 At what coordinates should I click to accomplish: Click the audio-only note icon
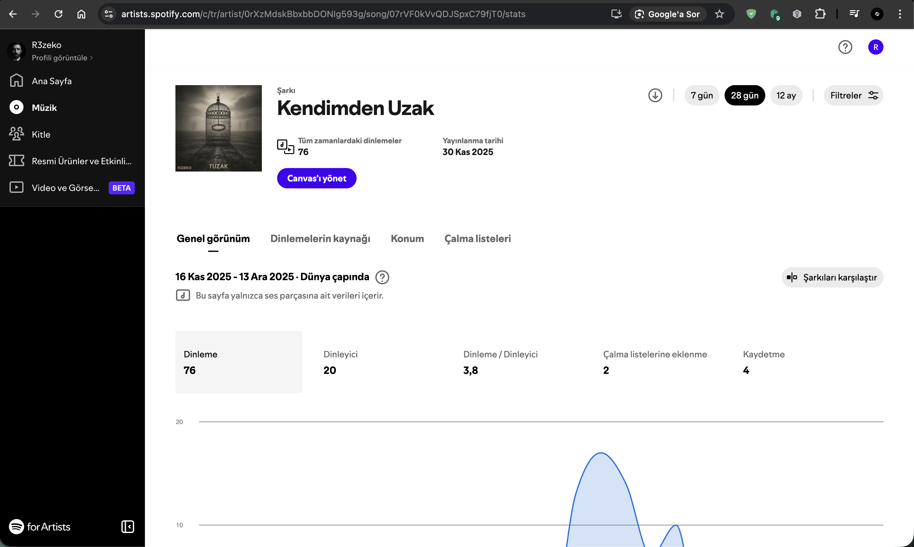pyautogui.click(x=183, y=295)
